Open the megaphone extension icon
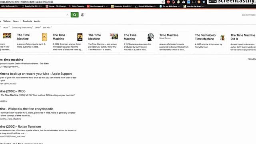This screenshot has height=144, width=256. tap(204, 2)
